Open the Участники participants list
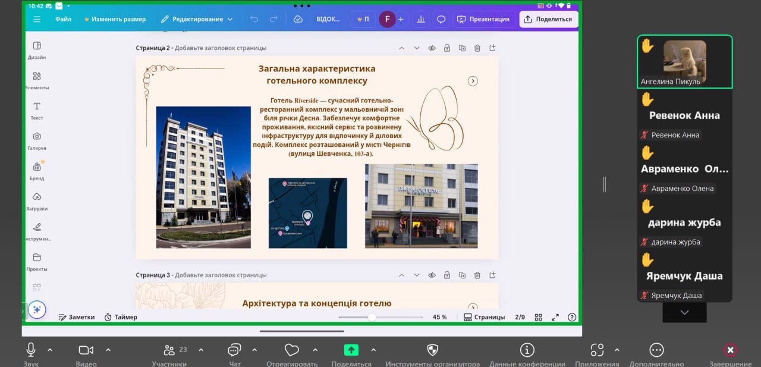The image size is (761, 367). click(x=169, y=355)
